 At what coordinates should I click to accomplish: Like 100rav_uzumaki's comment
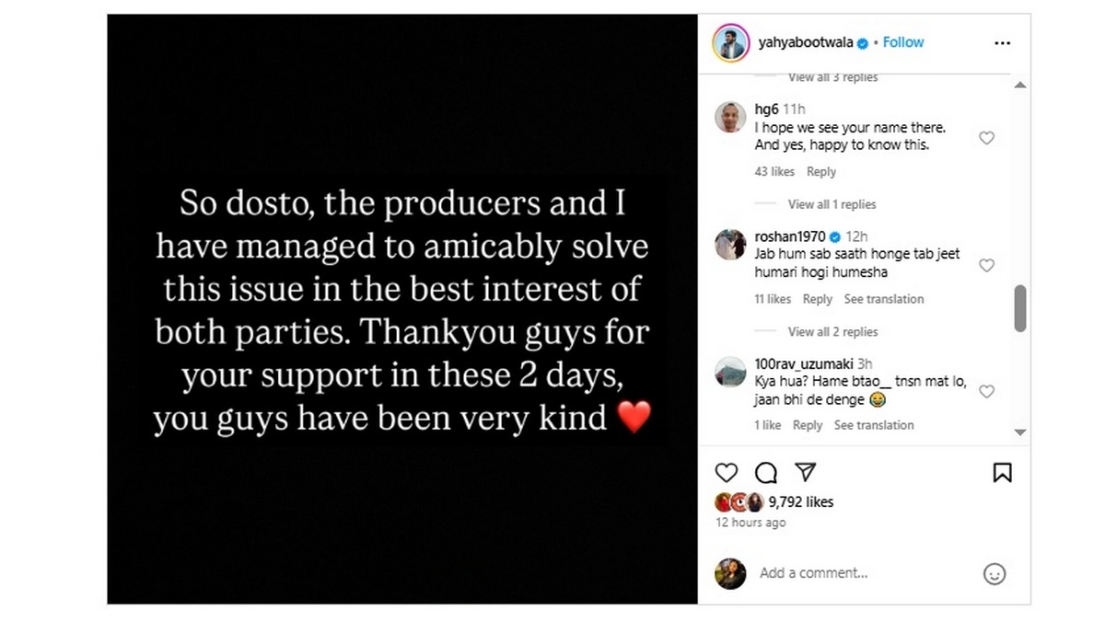click(986, 392)
